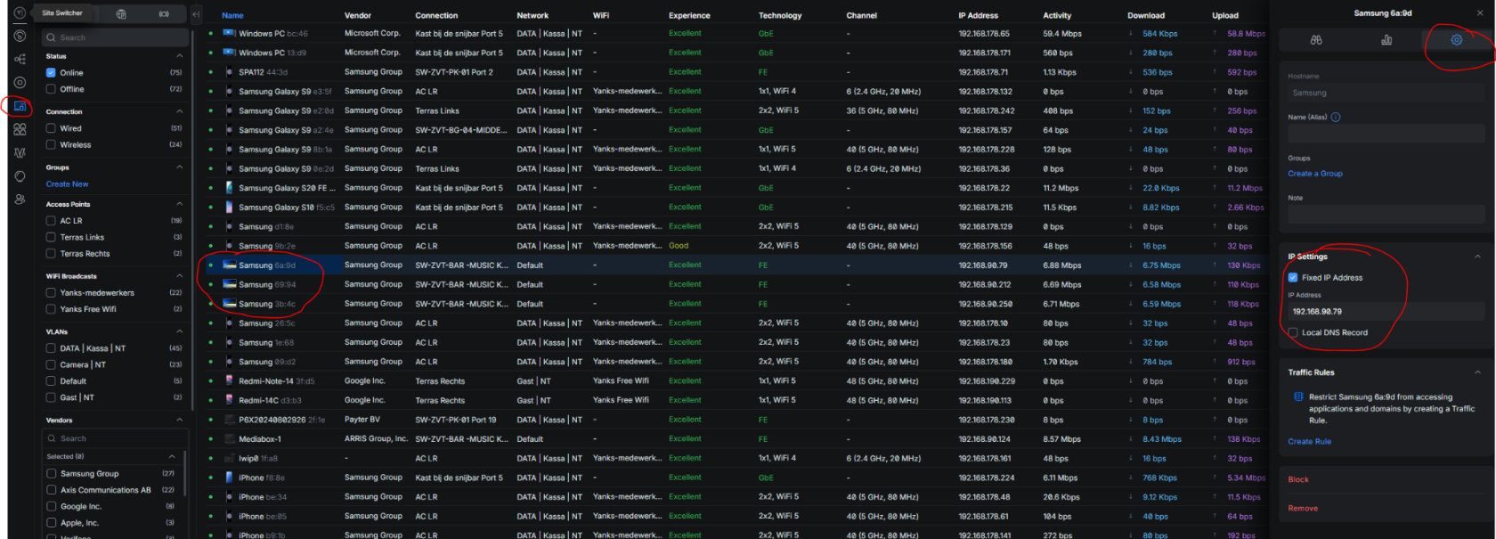The height and width of the screenshot is (539, 1496).
Task: Collapse the filter panel with arrow icon
Action: pos(196,14)
